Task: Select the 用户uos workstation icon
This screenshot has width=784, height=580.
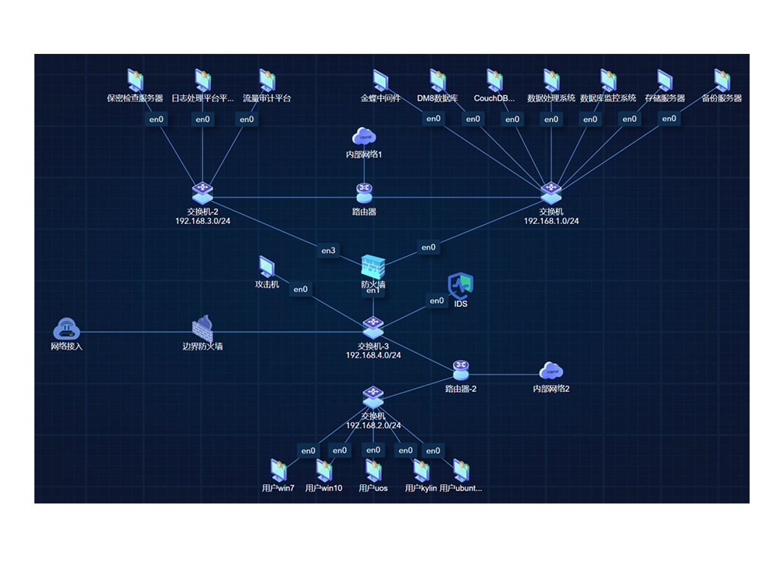Action: pyautogui.click(x=373, y=470)
